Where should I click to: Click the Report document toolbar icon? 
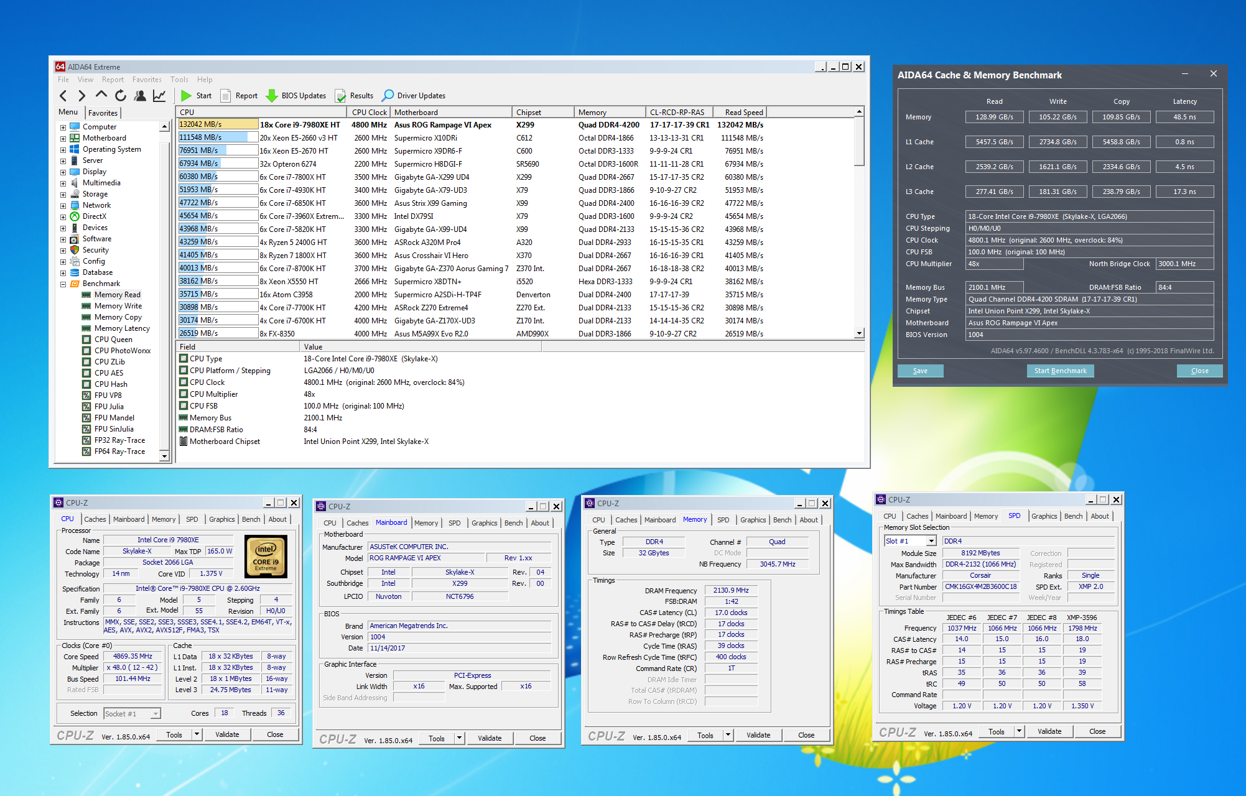tap(226, 96)
